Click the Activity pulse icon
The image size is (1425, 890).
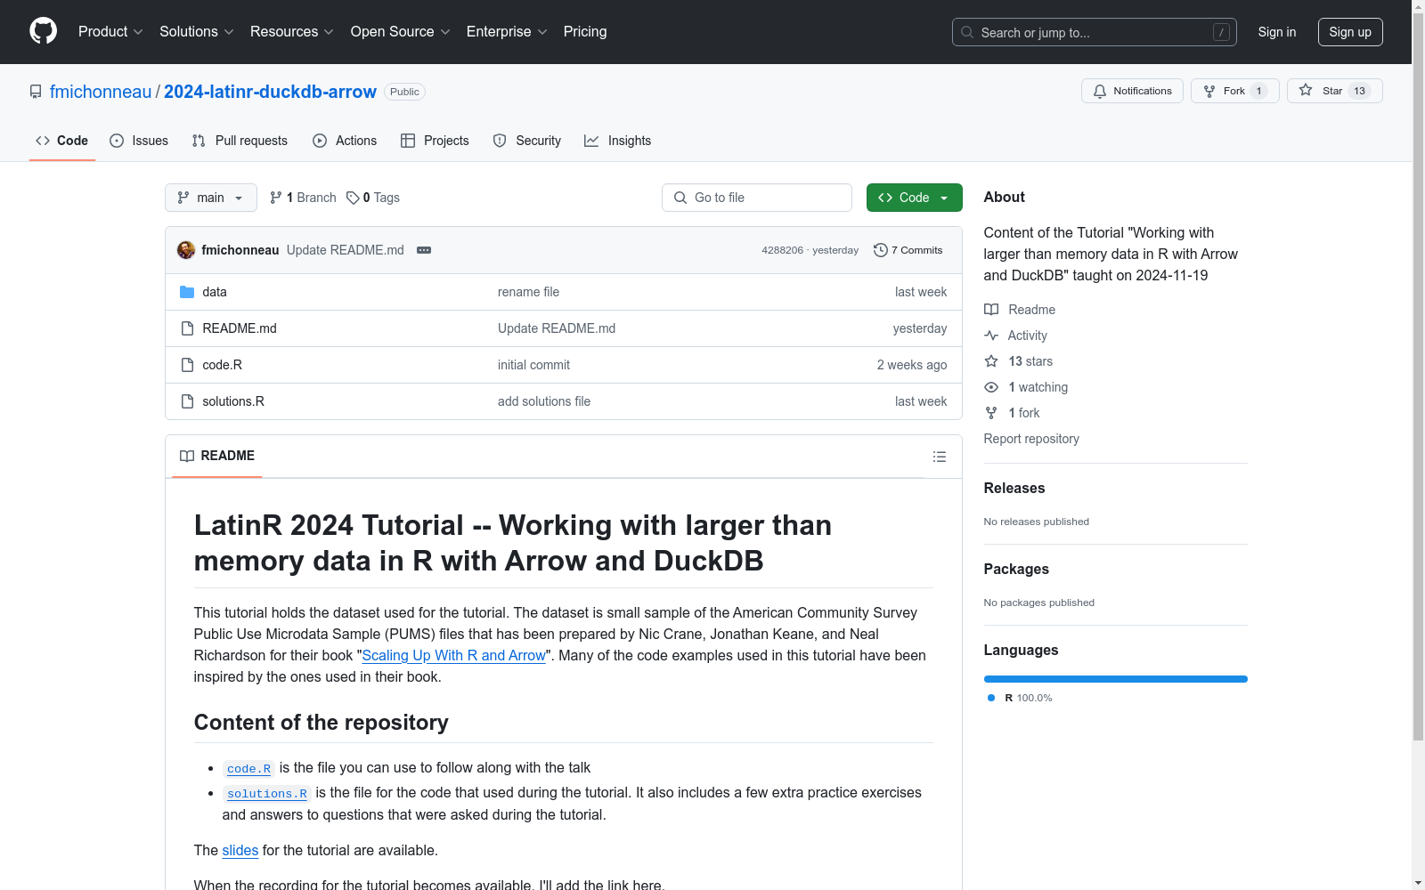tap(991, 336)
